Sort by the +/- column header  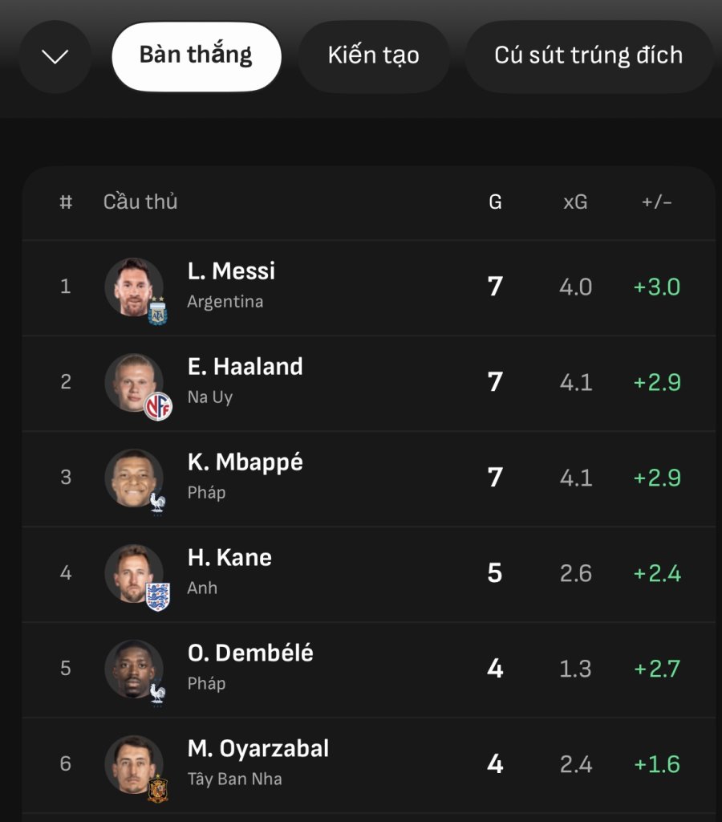[657, 201]
